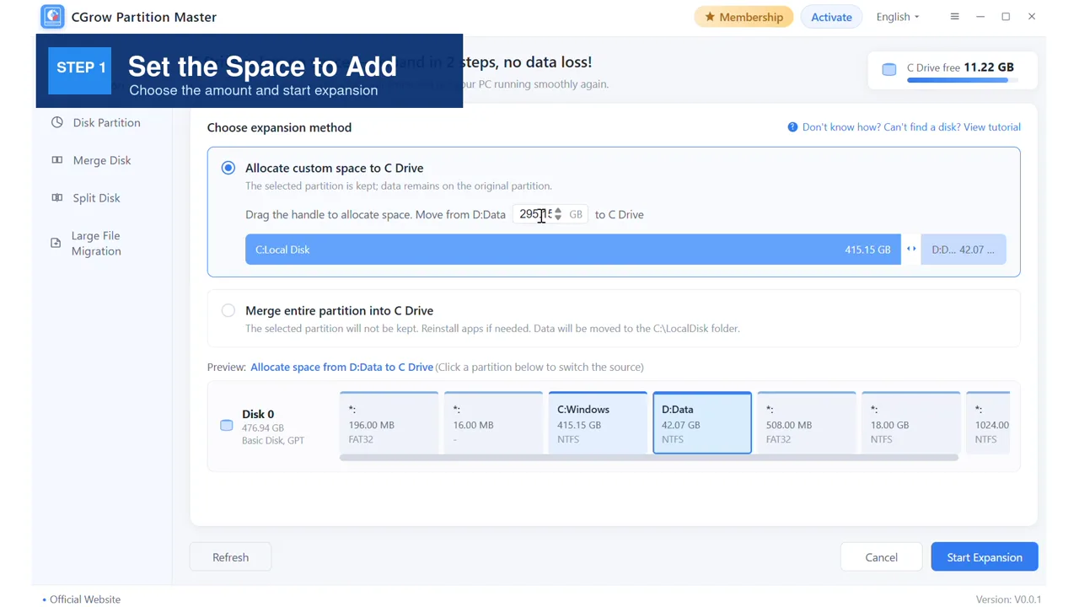Click the Start Expansion button

(985, 557)
